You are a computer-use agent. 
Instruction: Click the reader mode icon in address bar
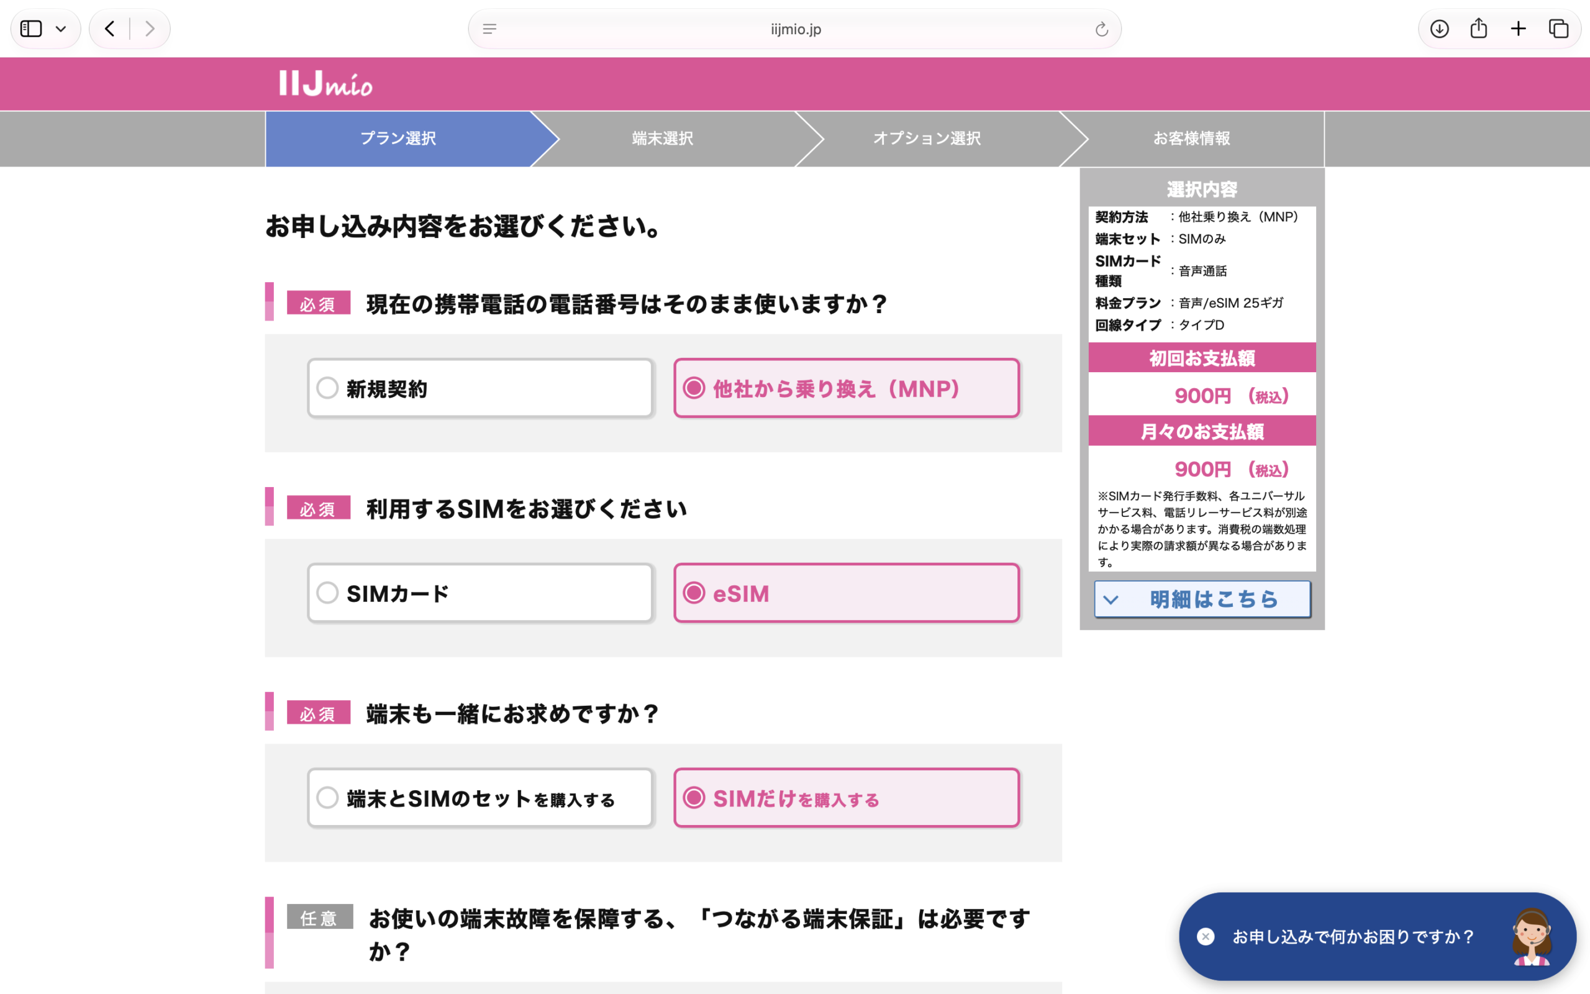click(x=489, y=29)
